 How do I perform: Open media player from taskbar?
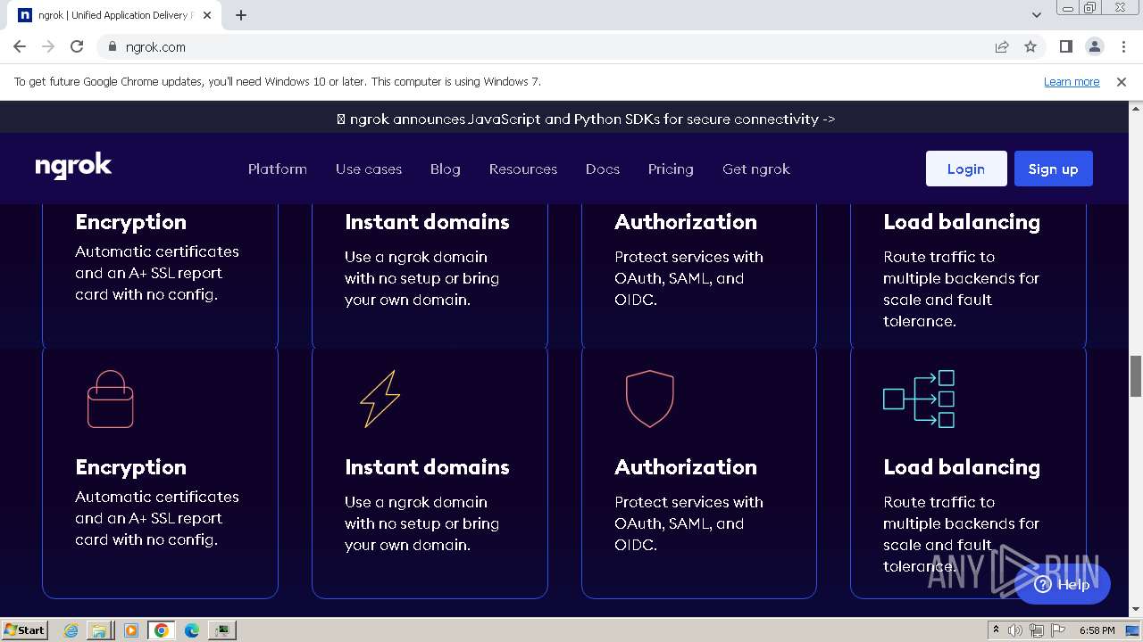(131, 630)
